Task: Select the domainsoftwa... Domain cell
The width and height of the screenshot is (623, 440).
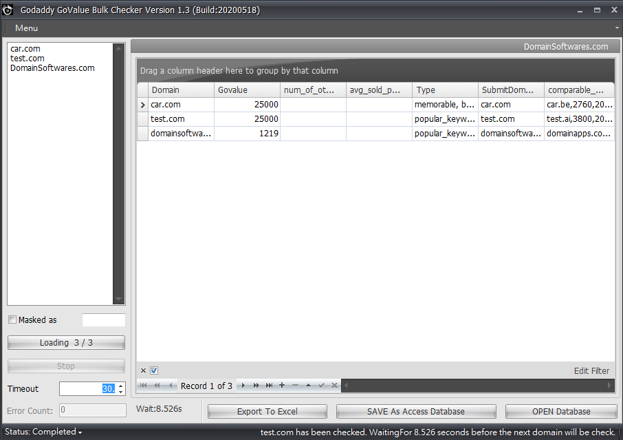Action: click(x=181, y=134)
